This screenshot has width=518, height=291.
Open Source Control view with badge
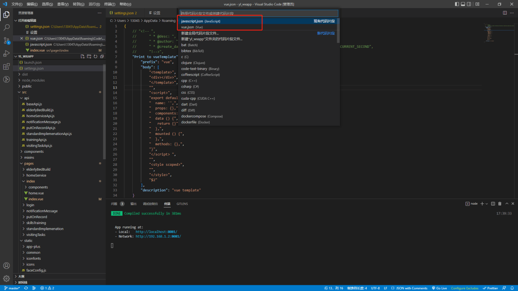6,41
